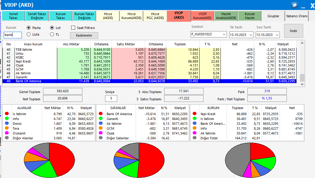Click the Fark value 319
Screen dimensions: 315x178
(x=267, y=91)
